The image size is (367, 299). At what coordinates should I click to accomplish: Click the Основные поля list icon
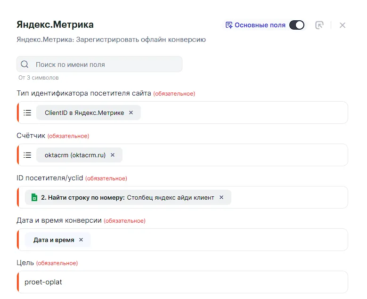click(x=229, y=25)
